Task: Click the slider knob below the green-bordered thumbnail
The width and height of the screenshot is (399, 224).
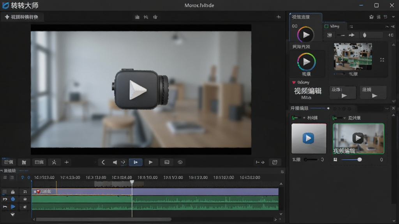Action: pyautogui.click(x=360, y=160)
